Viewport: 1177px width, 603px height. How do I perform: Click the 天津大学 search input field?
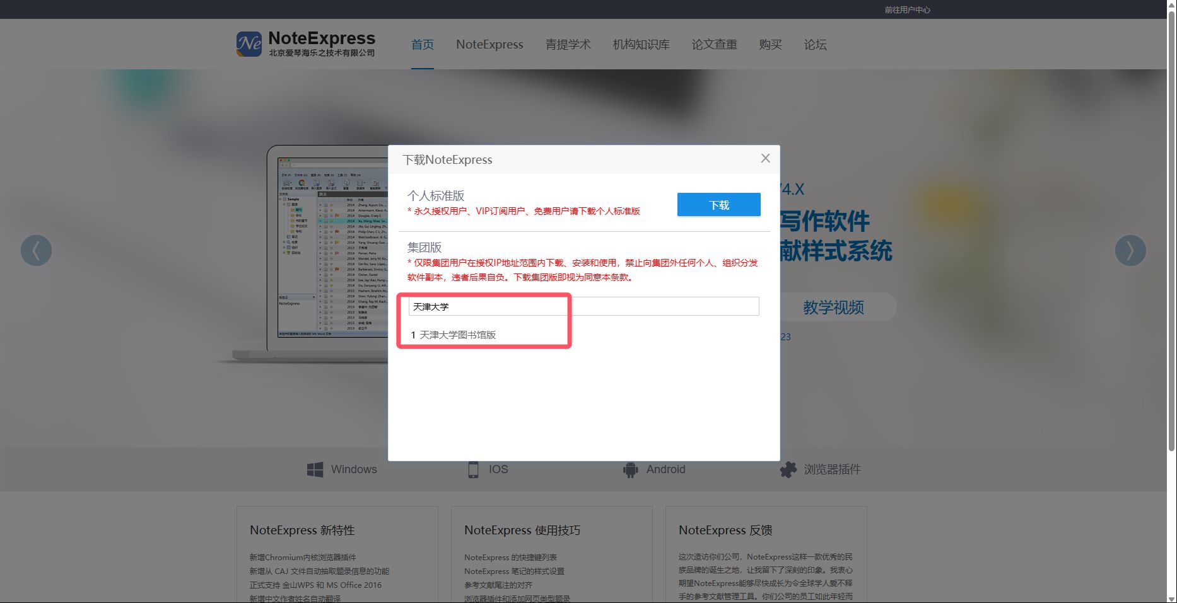pyautogui.click(x=583, y=306)
